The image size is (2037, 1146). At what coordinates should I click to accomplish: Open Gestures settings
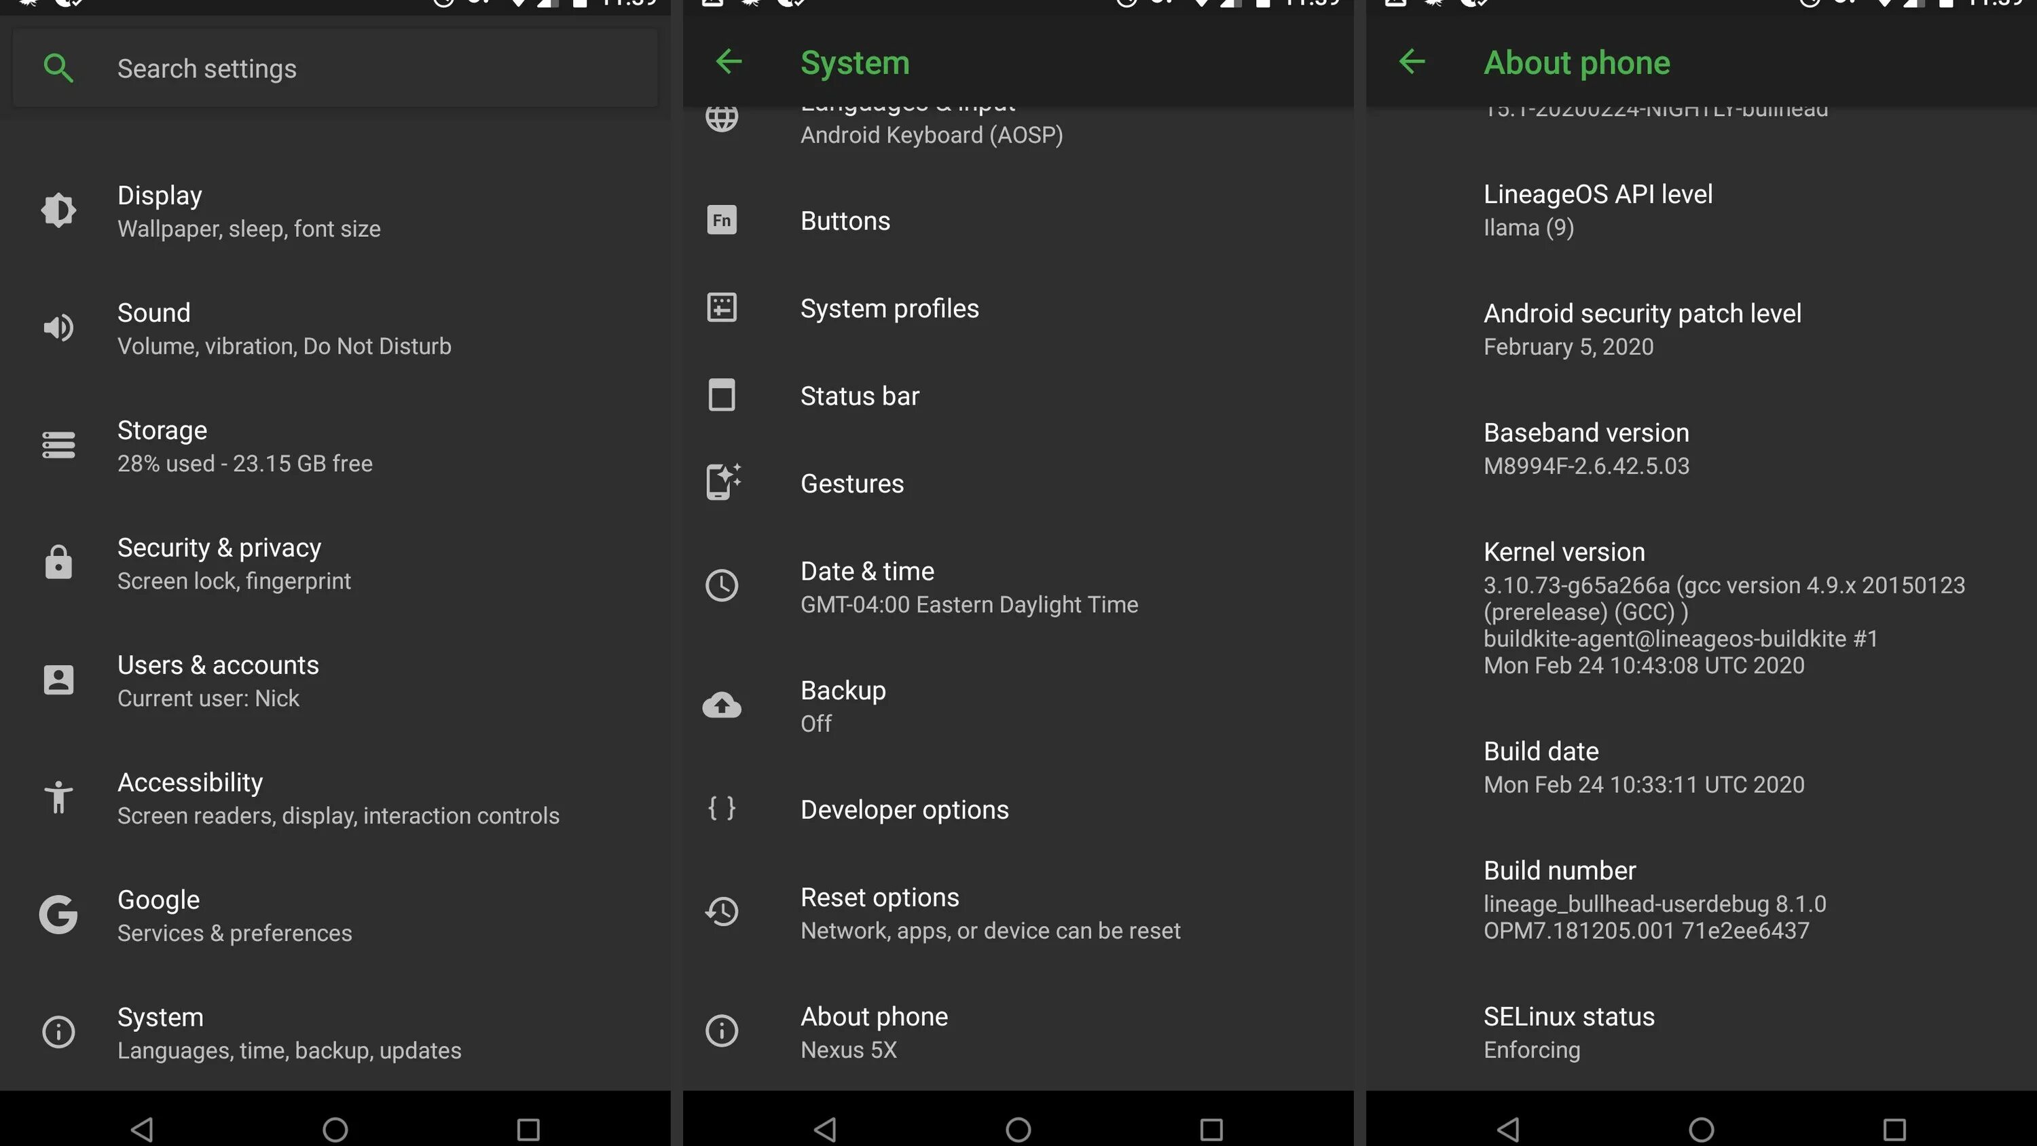(x=1019, y=484)
